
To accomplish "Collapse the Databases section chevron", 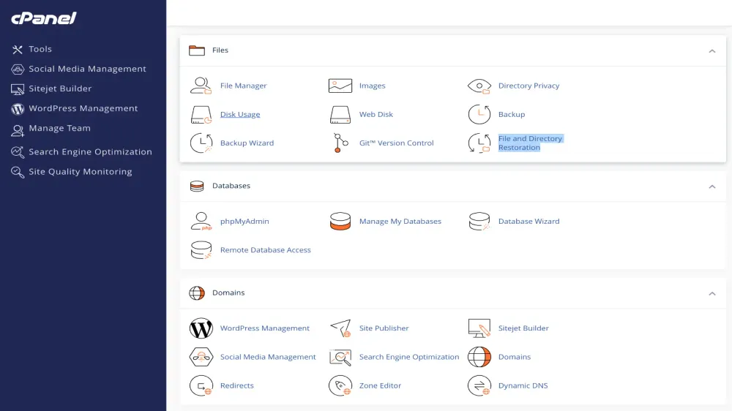I will pyautogui.click(x=712, y=186).
